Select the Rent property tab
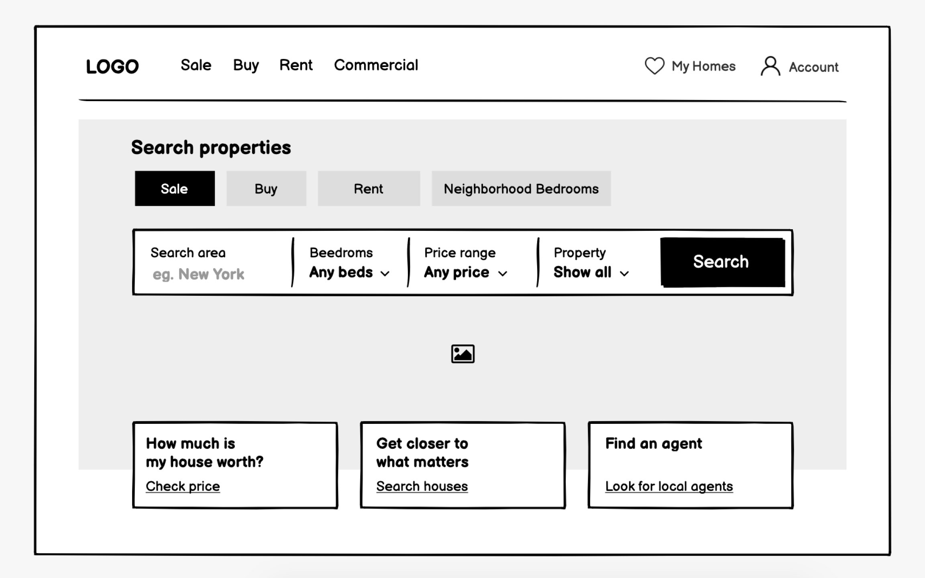Screen dimensions: 925x578 (368, 188)
